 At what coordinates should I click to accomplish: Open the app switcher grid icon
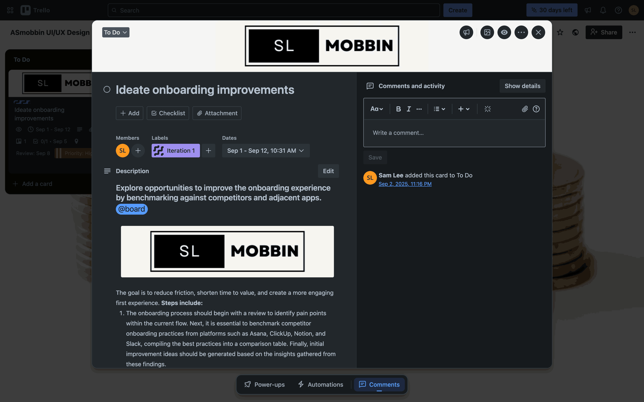click(10, 10)
